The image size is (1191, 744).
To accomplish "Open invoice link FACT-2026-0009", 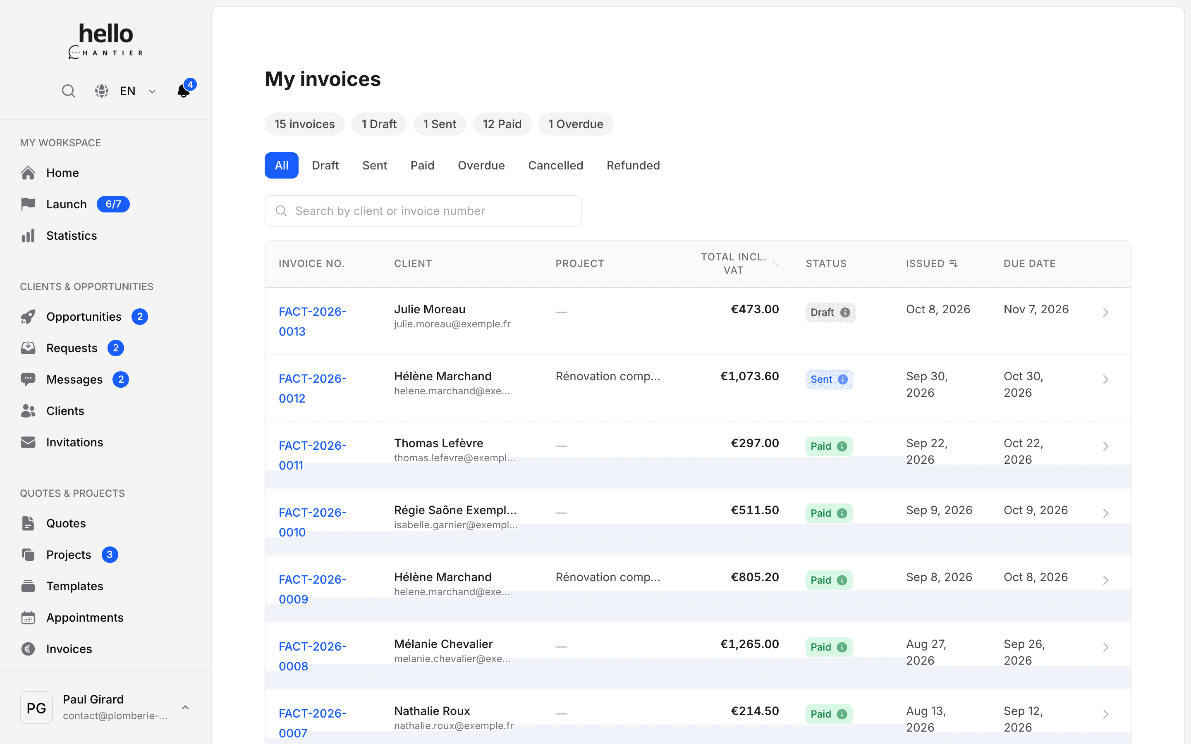I will [313, 589].
